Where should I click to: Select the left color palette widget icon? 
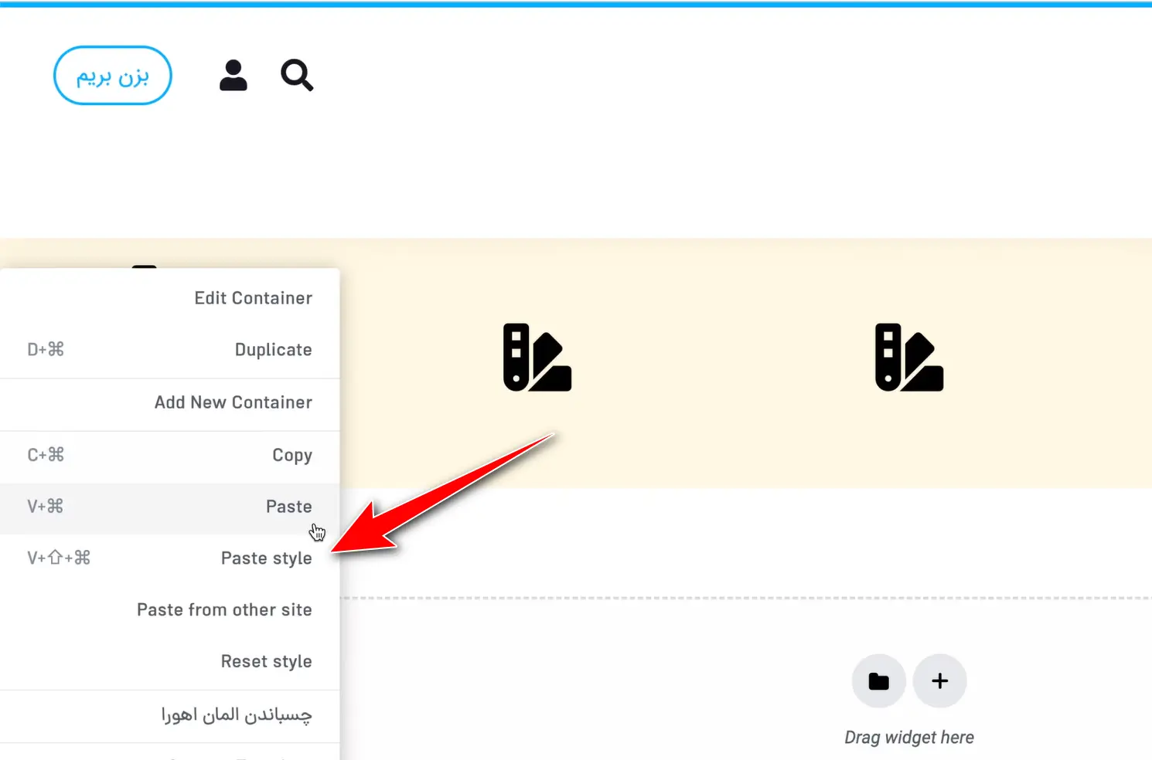(x=537, y=358)
